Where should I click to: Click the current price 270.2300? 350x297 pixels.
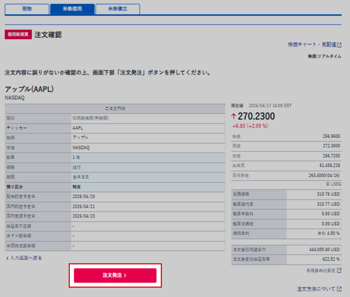(256, 116)
